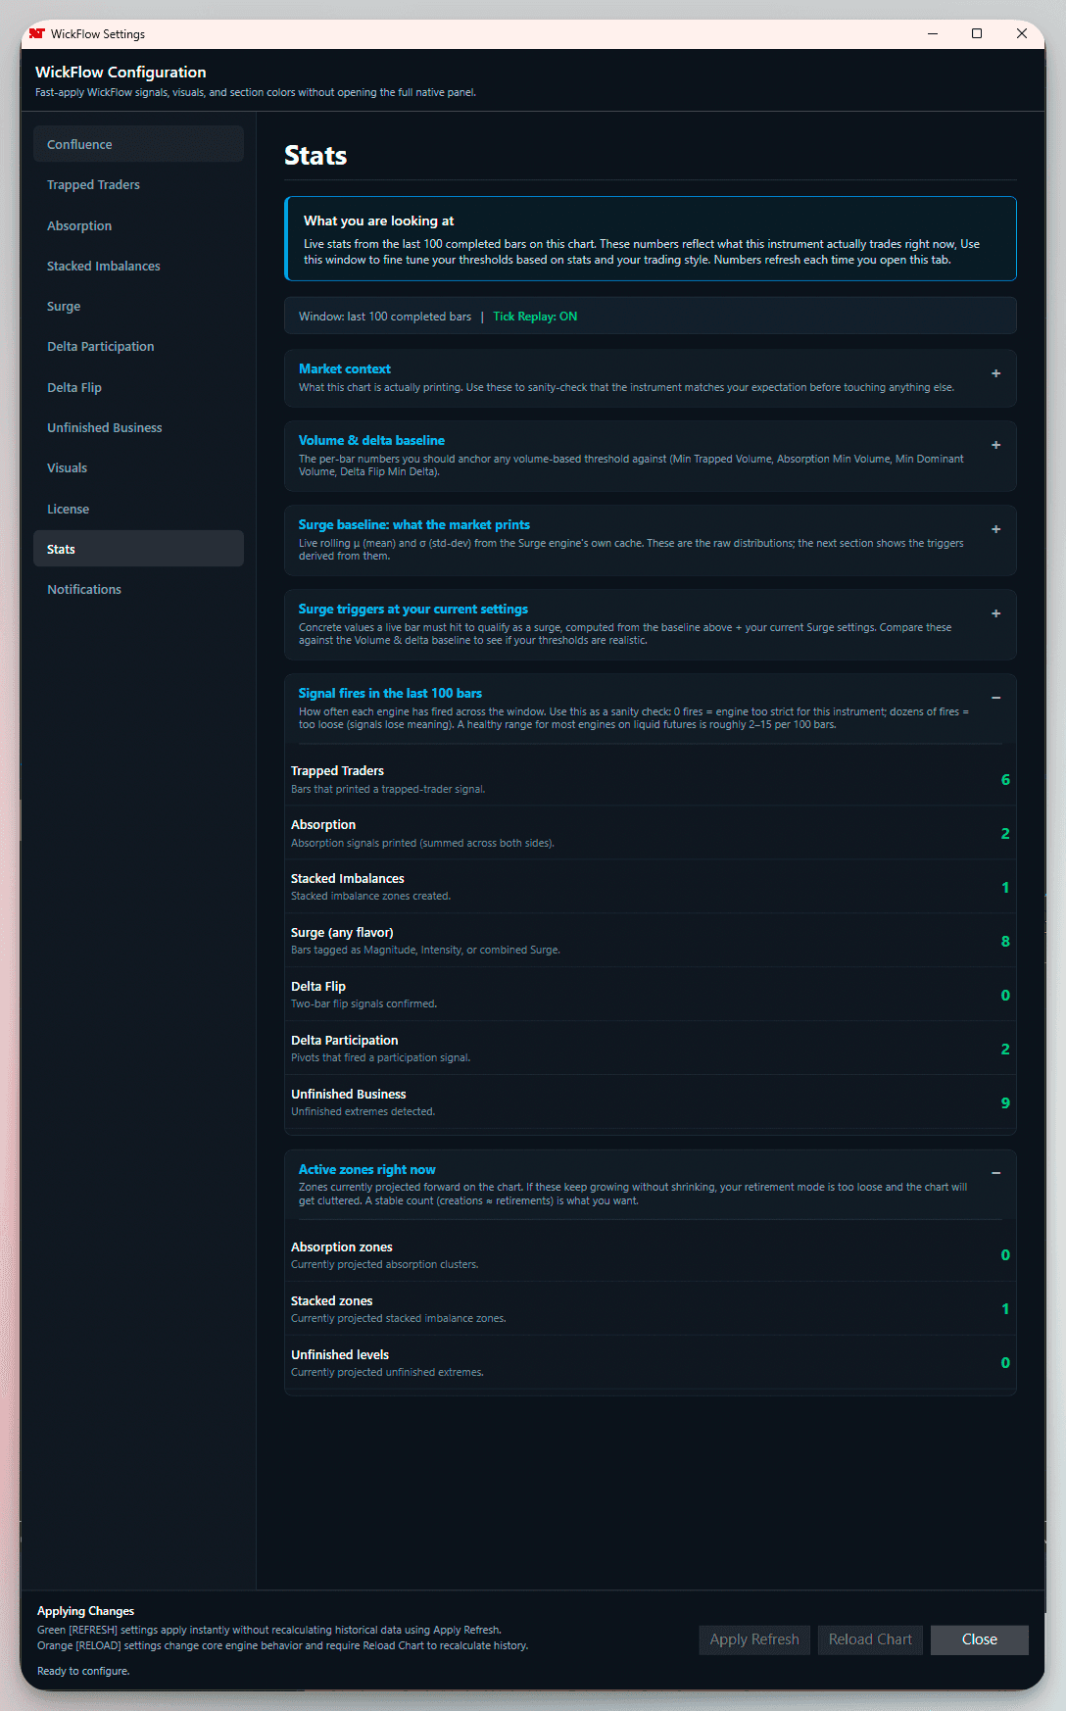
Task: Open Delta Participation settings
Action: coord(138,347)
